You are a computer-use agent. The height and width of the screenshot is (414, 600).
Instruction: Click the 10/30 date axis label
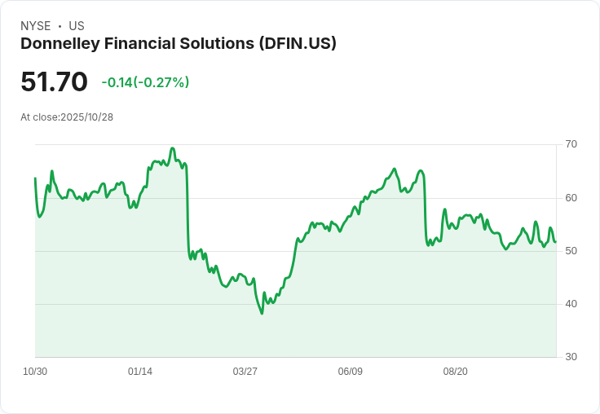(35, 371)
